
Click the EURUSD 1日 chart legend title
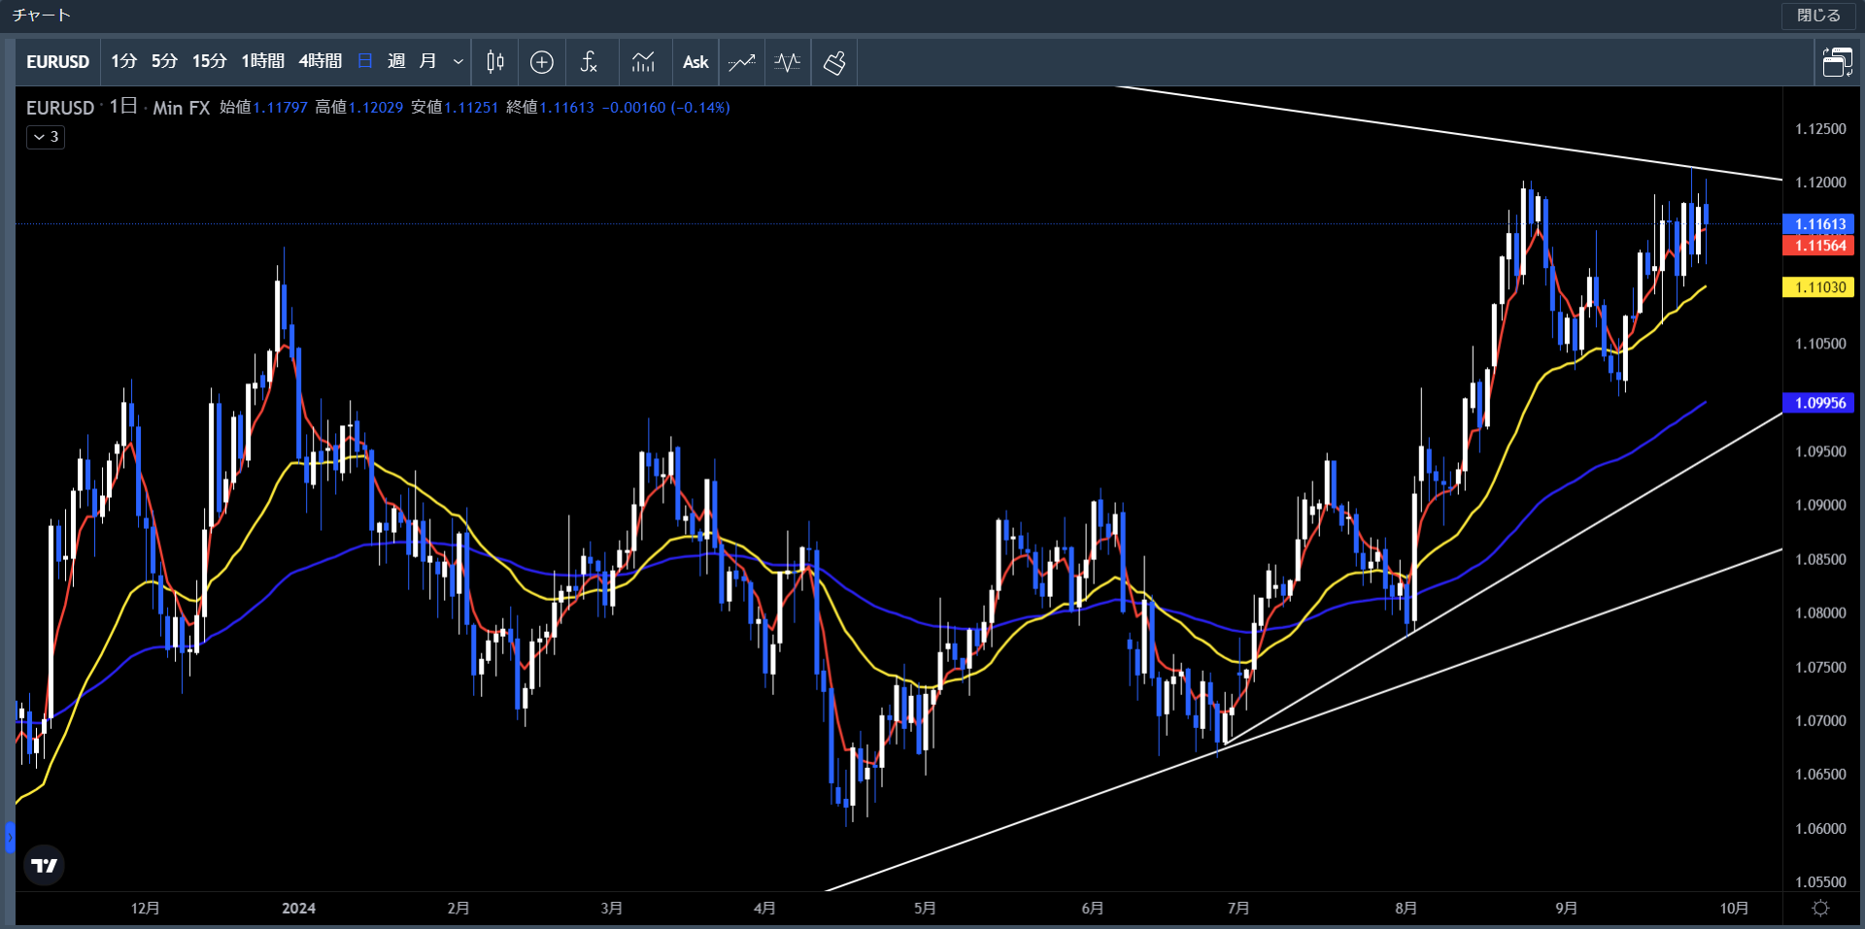click(82, 108)
